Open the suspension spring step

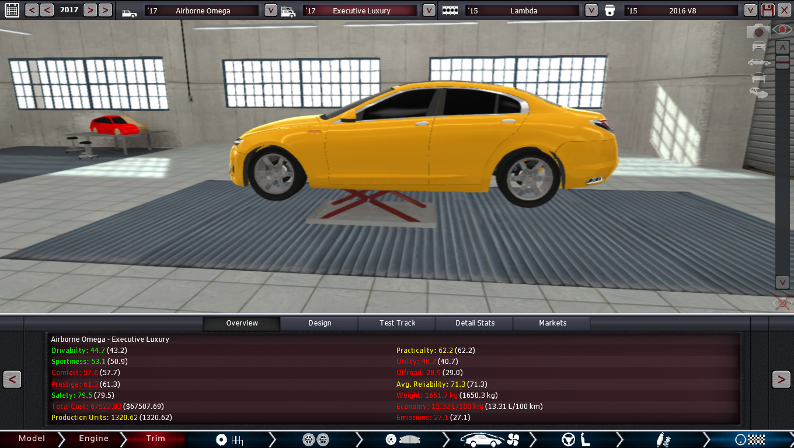point(664,439)
